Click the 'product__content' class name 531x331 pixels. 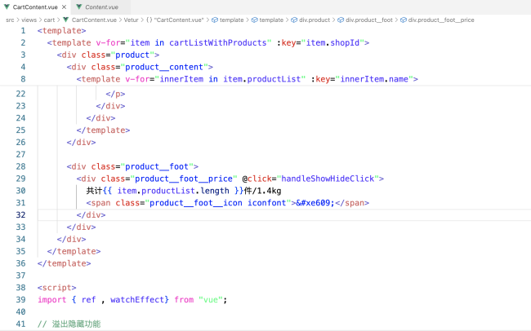164,68
